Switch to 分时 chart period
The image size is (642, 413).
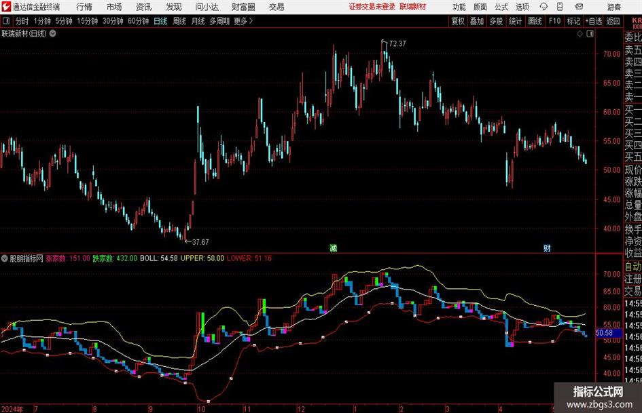pyautogui.click(x=22, y=21)
